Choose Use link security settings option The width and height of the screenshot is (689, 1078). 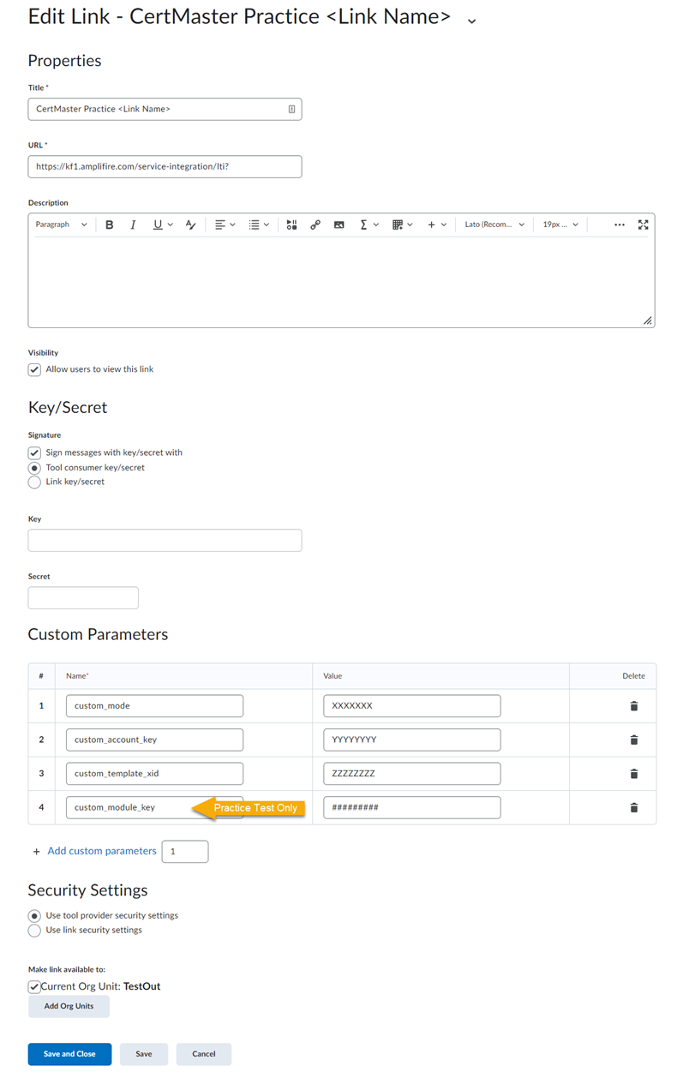coord(33,930)
